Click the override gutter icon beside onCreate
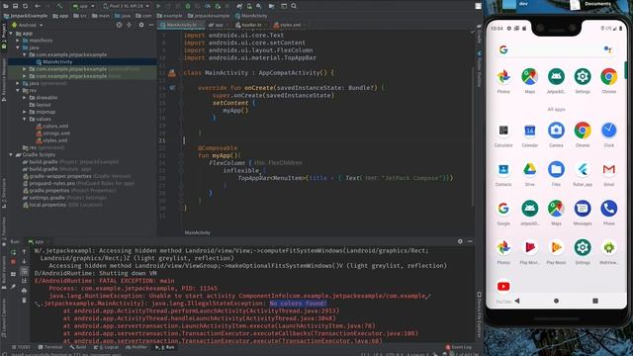 coord(172,88)
